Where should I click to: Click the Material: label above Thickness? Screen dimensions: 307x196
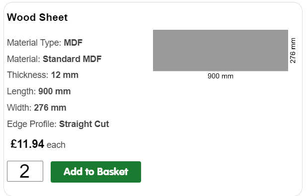[23, 59]
